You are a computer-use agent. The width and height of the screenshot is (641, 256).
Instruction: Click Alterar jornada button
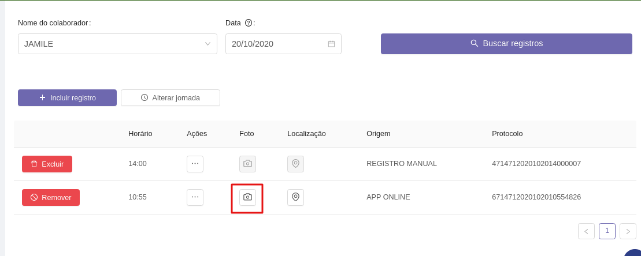(x=171, y=98)
